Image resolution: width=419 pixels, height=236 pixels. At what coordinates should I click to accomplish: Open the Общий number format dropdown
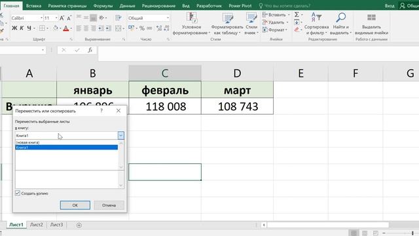point(168,18)
